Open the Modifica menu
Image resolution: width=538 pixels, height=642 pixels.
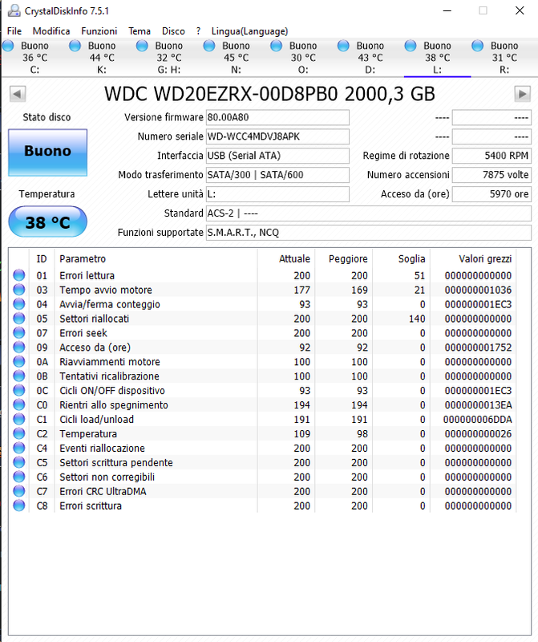51,31
